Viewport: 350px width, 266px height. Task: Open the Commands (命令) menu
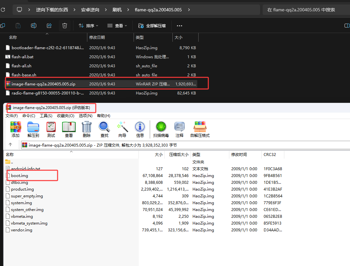[29, 116]
